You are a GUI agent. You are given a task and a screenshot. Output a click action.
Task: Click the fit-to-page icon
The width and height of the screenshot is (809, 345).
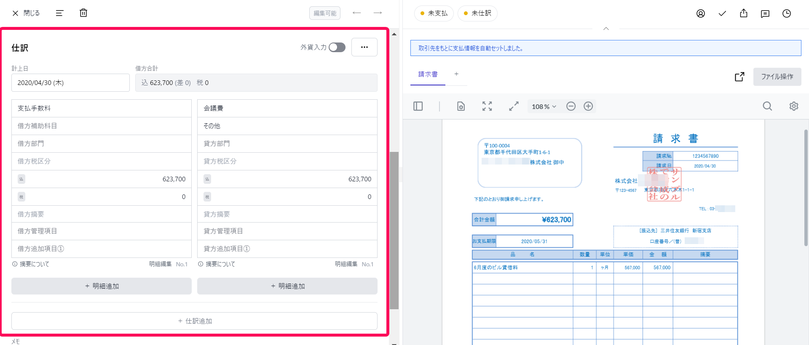(487, 106)
